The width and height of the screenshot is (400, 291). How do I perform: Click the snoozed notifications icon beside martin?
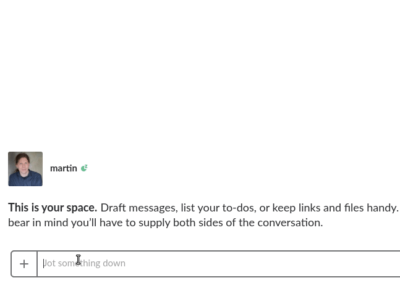pyautogui.click(x=84, y=168)
